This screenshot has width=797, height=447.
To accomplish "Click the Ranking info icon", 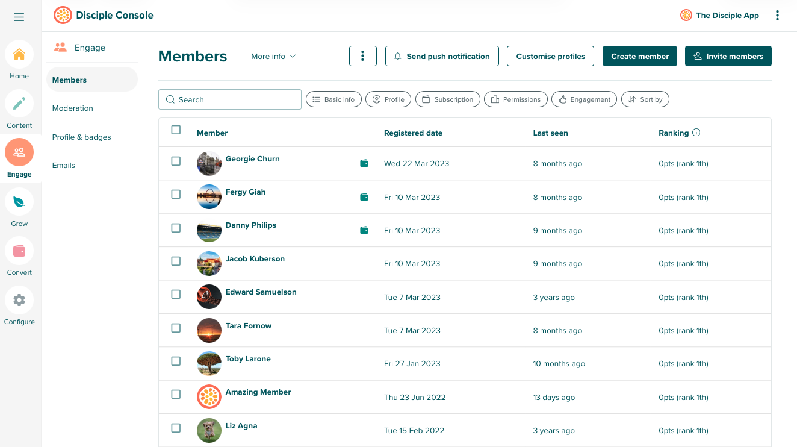I will (x=696, y=133).
